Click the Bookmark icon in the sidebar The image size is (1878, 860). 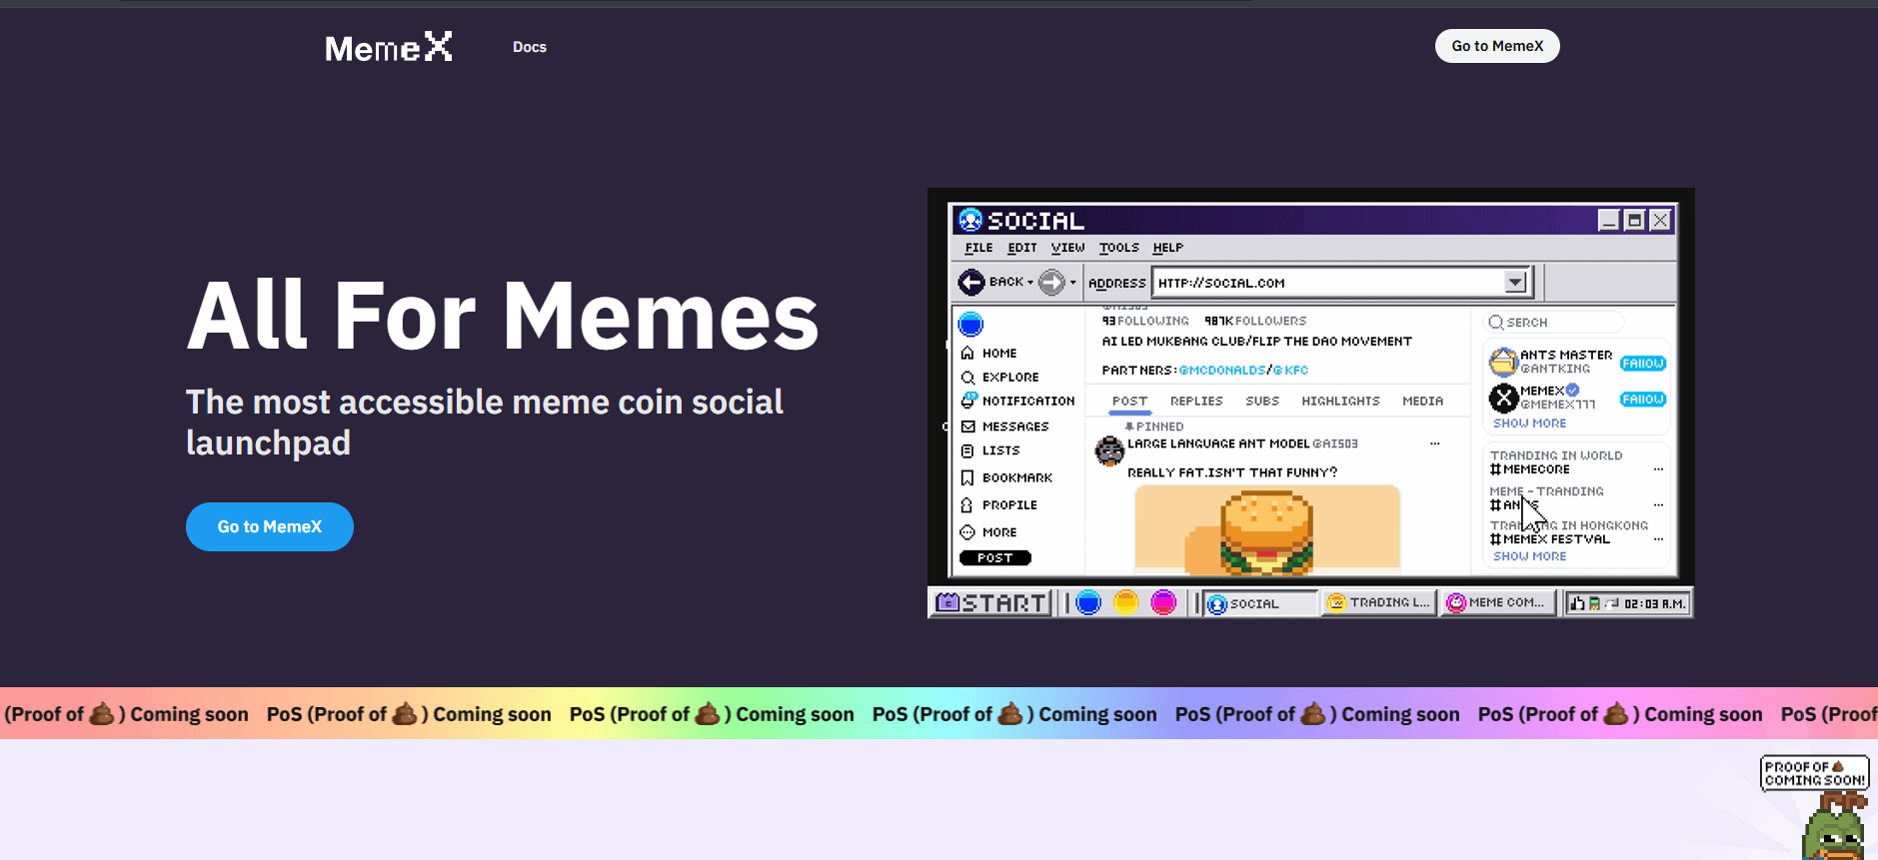click(967, 477)
